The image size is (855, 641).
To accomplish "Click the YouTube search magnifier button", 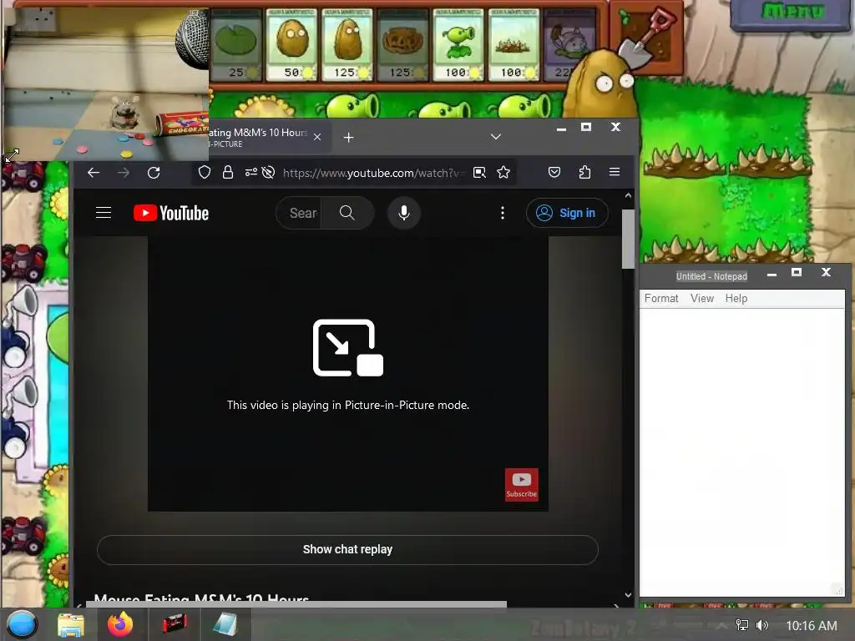I will 347,213.
